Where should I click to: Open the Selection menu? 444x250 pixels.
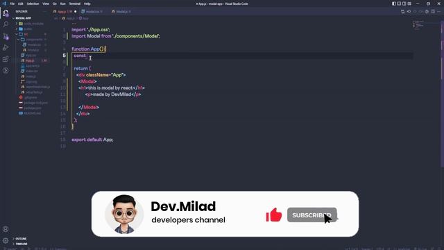click(x=33, y=3)
